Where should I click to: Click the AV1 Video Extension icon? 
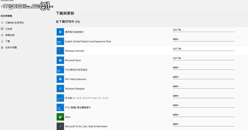(60, 79)
